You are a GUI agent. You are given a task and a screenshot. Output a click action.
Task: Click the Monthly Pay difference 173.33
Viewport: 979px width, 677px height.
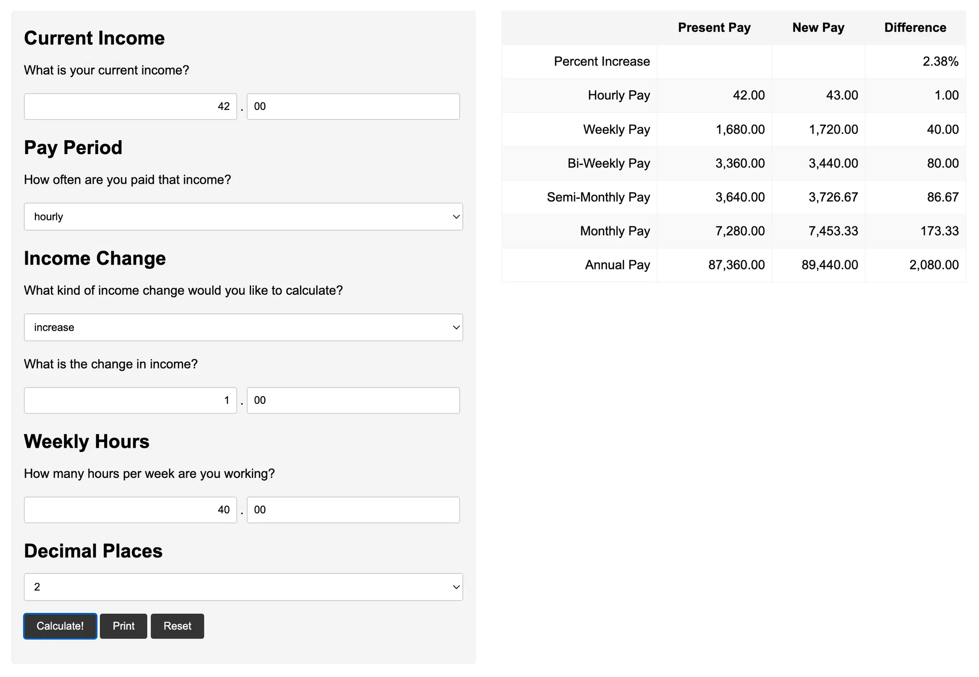tap(939, 231)
